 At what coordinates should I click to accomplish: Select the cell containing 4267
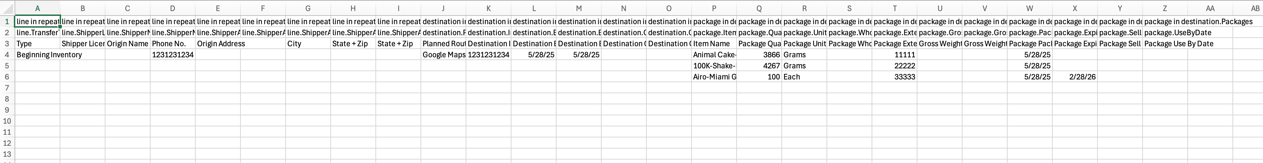point(759,66)
